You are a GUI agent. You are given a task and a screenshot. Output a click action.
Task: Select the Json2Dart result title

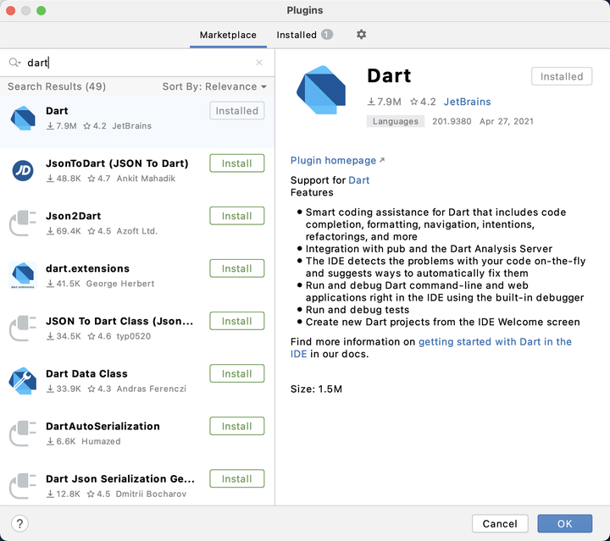[x=73, y=216]
